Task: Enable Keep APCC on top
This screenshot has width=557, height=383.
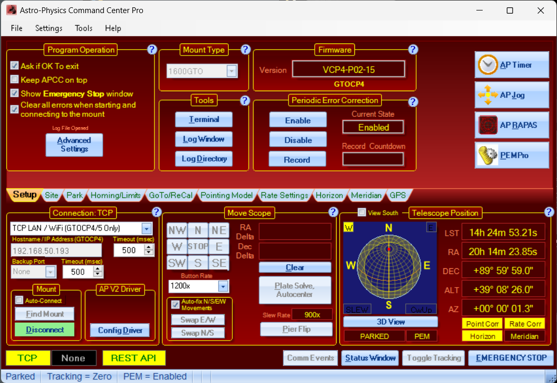Action: [x=15, y=79]
